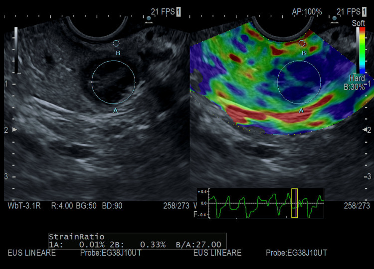Select ROI circle A on the elastography map

(x=299, y=82)
